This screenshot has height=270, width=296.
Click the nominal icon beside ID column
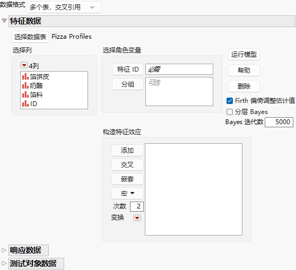[25, 103]
